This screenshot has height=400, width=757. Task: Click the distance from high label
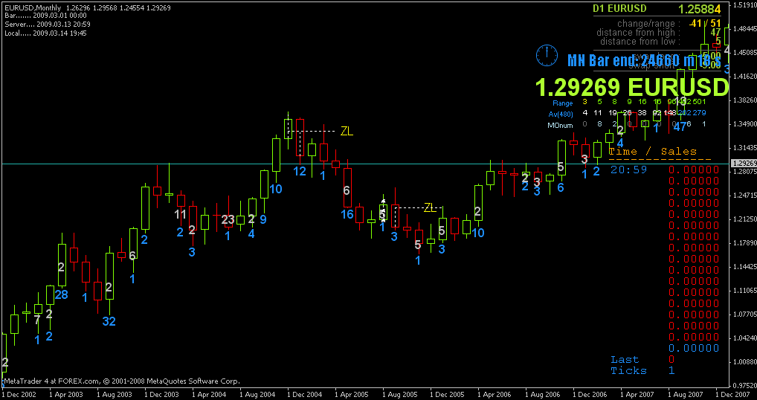[638, 32]
